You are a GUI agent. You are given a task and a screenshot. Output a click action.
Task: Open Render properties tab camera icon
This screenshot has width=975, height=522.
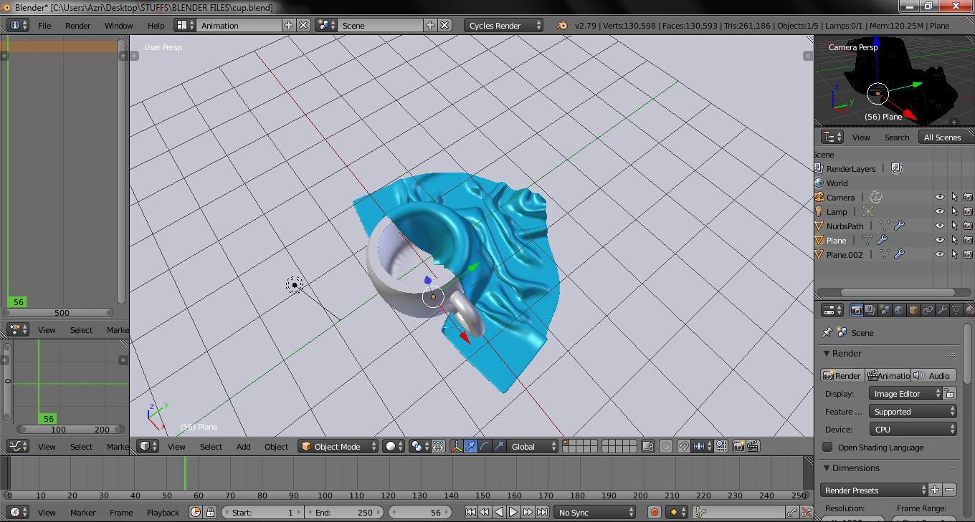point(856,310)
